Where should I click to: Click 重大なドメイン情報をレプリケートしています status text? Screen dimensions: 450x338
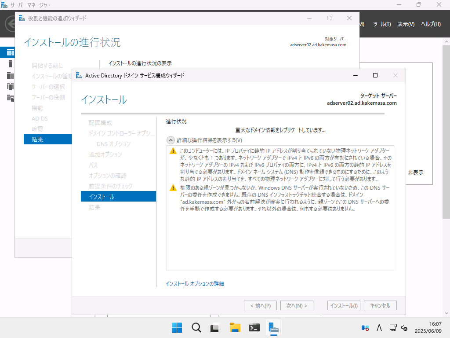(x=280, y=130)
